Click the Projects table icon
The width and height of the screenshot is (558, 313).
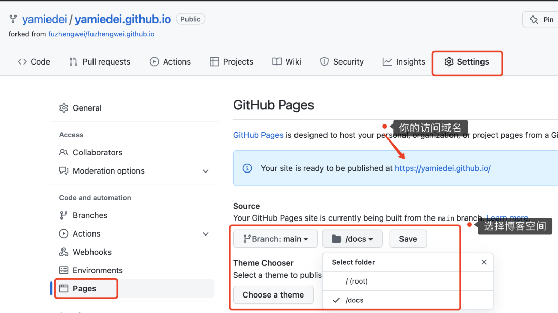click(x=214, y=61)
